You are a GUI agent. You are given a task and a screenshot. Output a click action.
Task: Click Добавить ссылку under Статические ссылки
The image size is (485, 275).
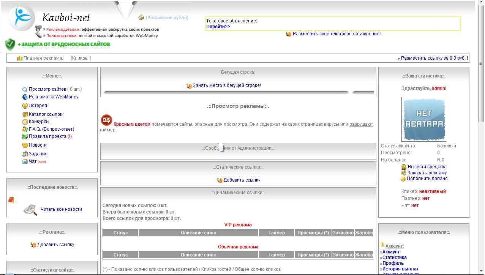click(x=242, y=180)
